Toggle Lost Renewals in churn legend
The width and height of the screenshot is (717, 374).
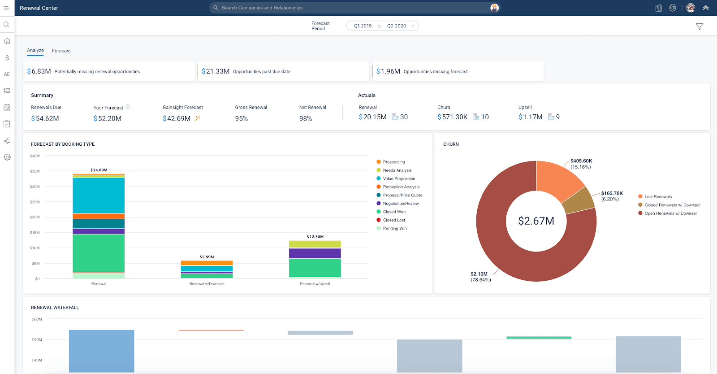657,197
